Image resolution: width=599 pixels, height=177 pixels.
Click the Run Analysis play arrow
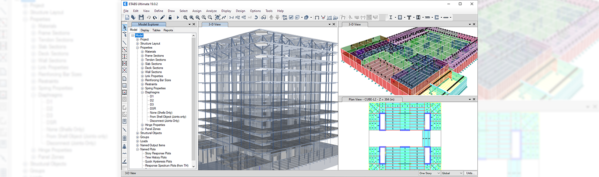(178, 17)
